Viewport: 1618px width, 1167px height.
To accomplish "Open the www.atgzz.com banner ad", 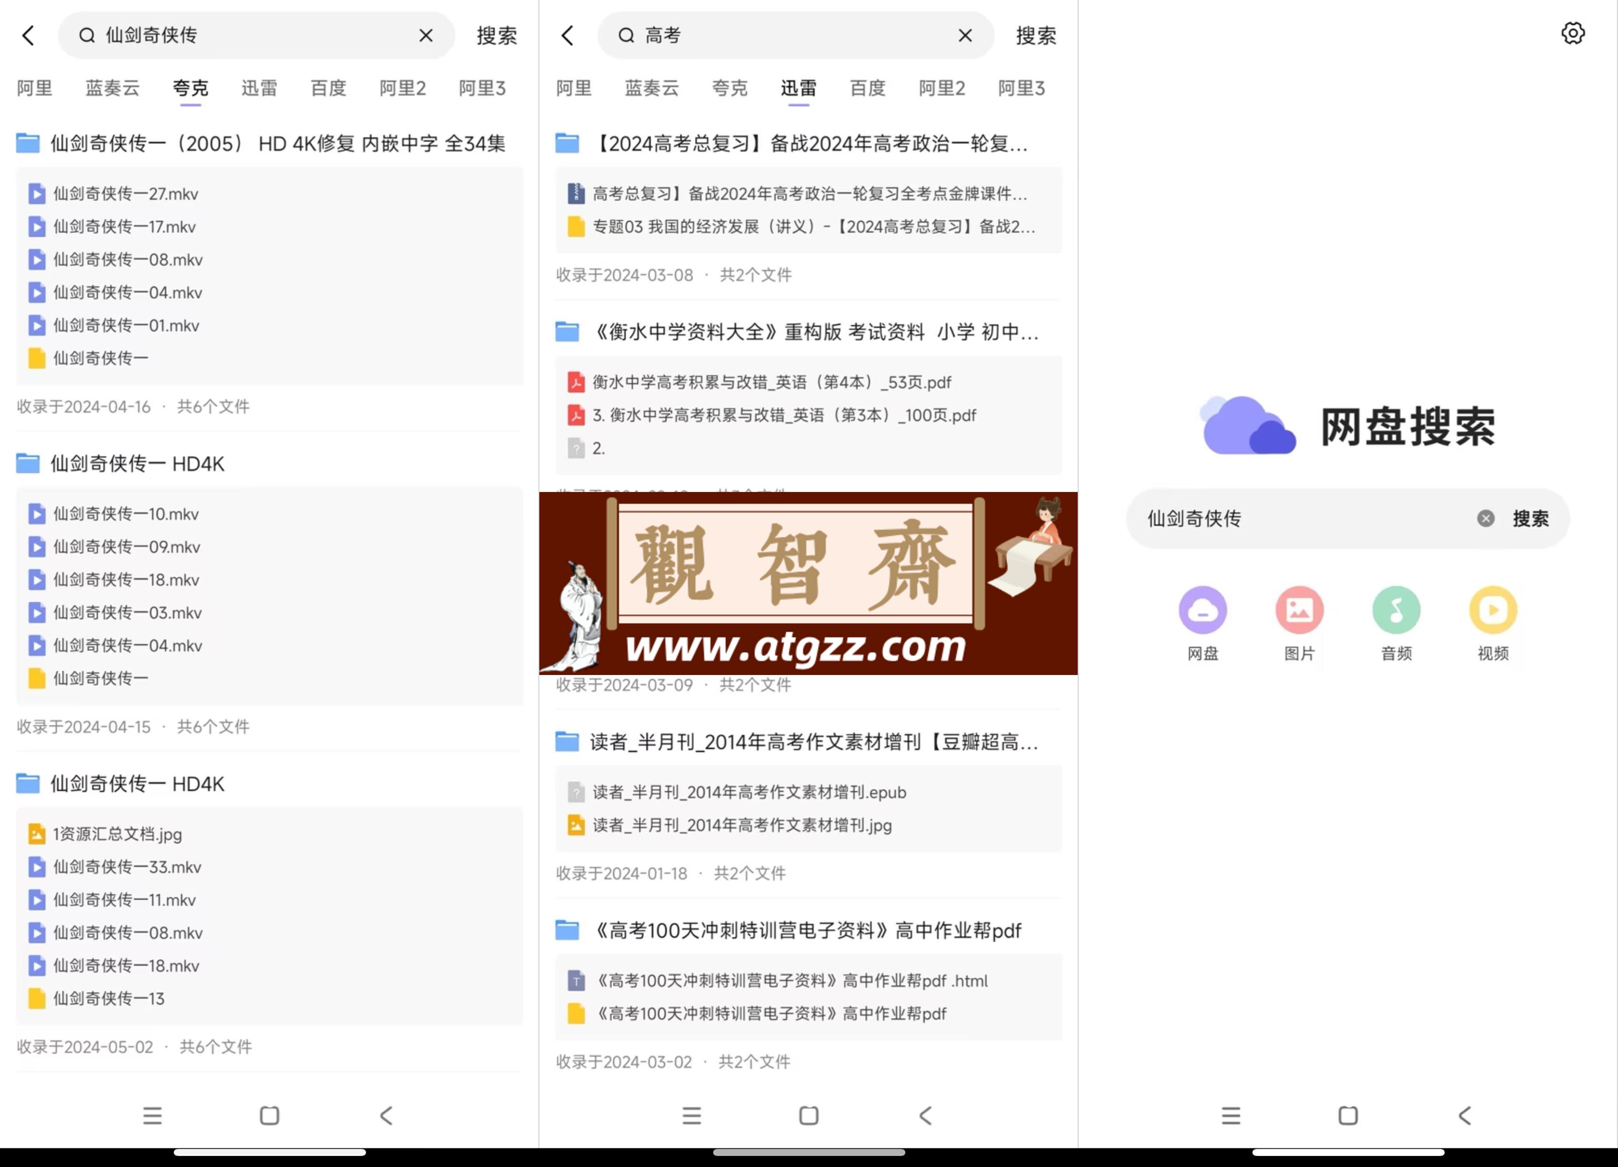I will [809, 583].
